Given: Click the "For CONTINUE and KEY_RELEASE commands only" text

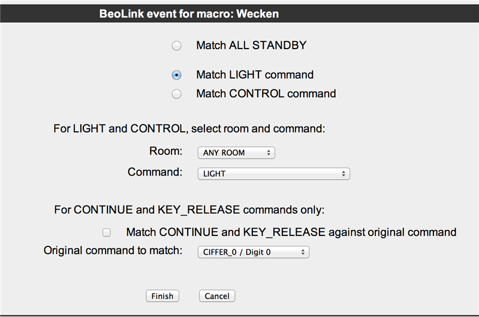Looking at the screenshot, I should (x=189, y=210).
